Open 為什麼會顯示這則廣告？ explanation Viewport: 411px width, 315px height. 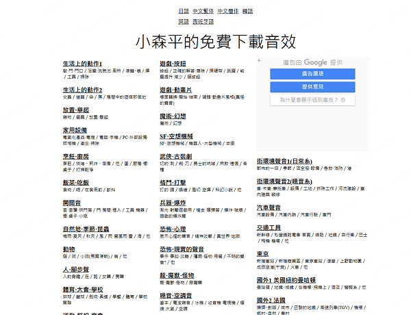tap(312, 100)
